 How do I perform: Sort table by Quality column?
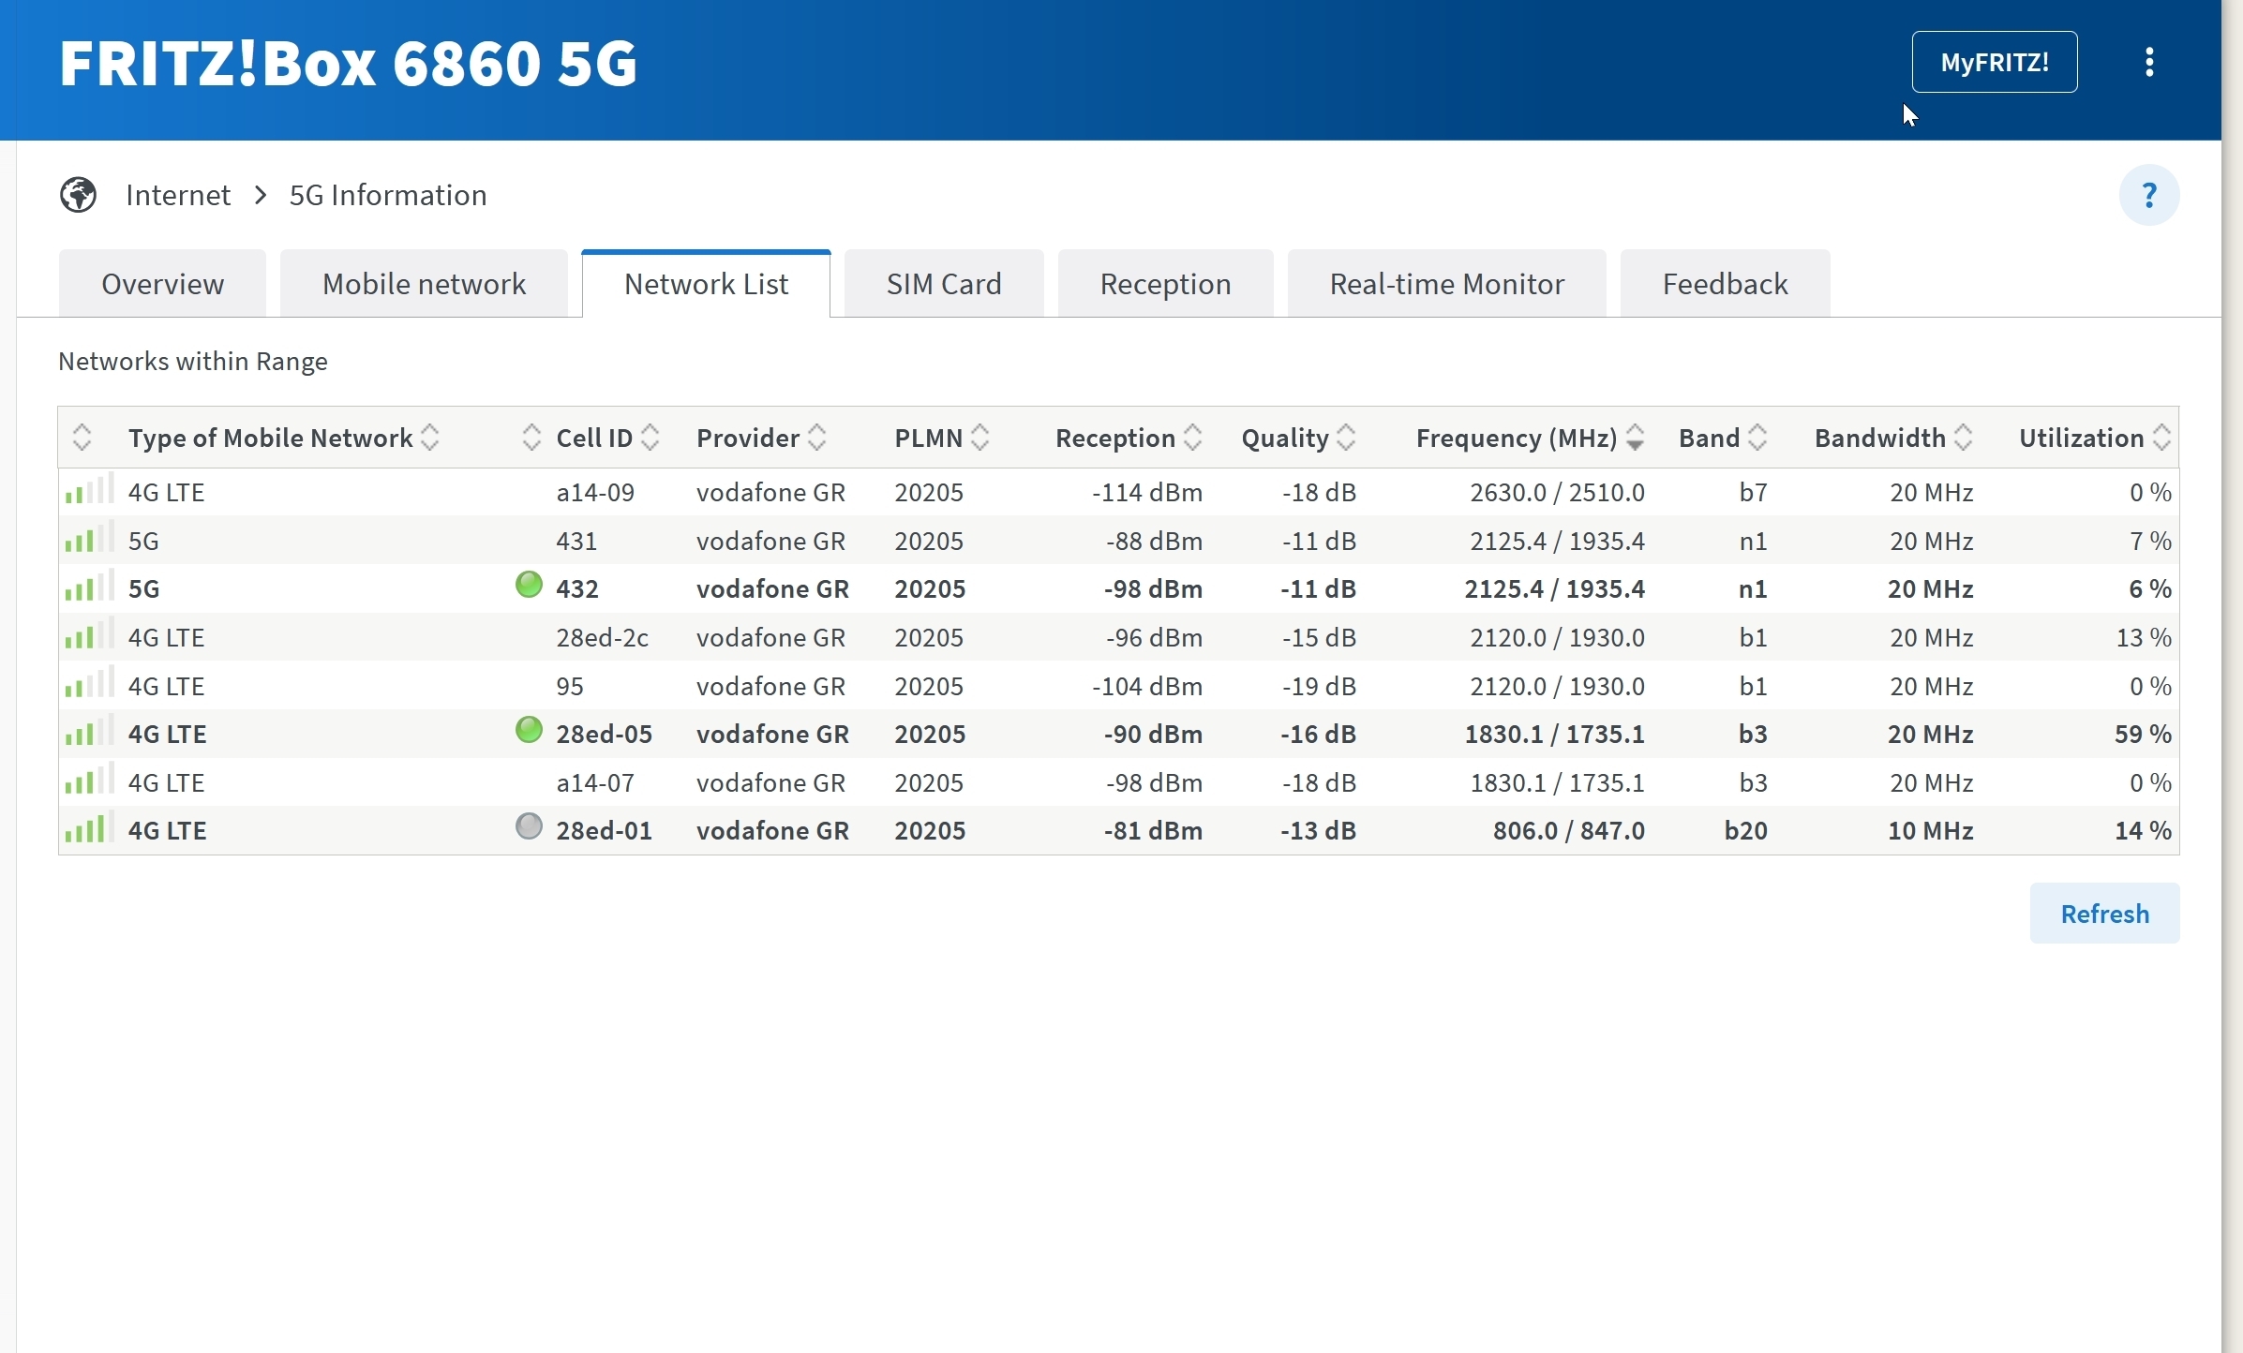(1299, 438)
